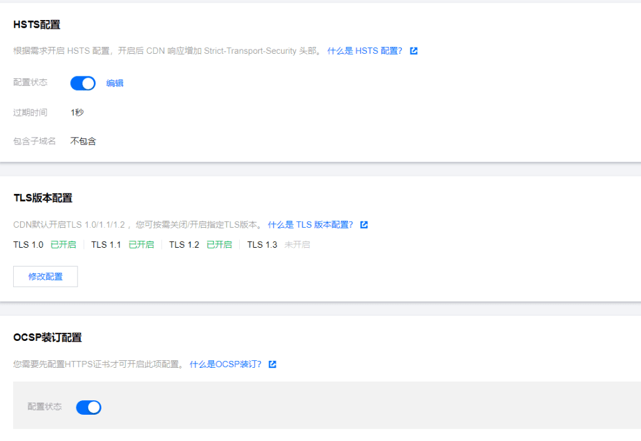Viewport: 641px width, 441px height.
Task: Click the TLS 1.0 label
Action: coord(28,245)
